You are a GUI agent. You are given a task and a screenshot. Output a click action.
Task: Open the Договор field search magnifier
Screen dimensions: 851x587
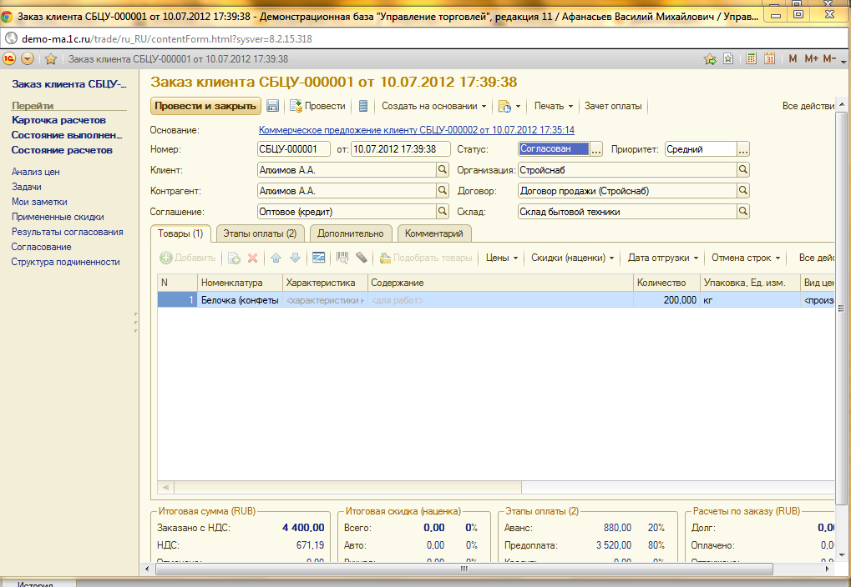743,191
